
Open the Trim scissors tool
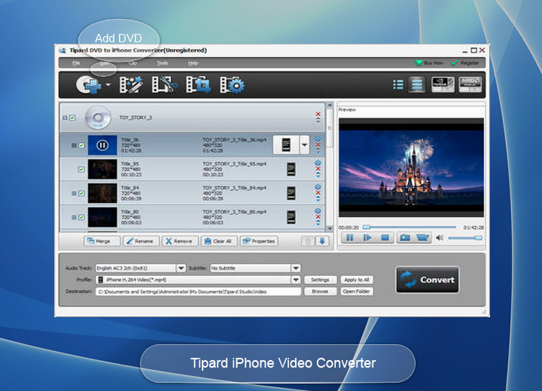click(x=165, y=85)
